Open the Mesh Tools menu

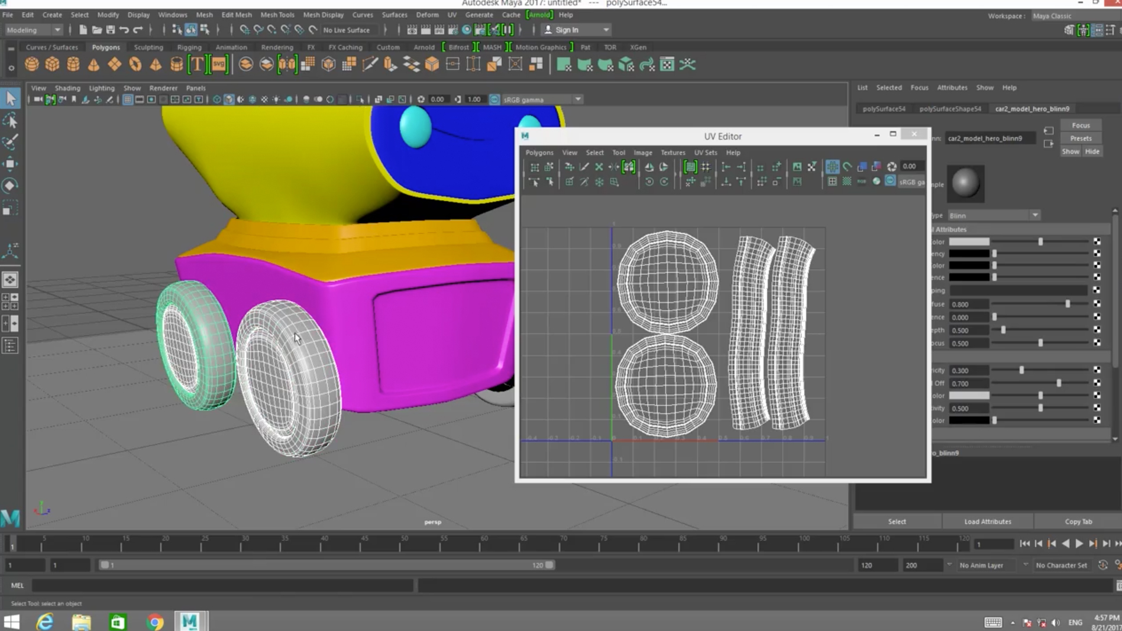[x=277, y=15]
